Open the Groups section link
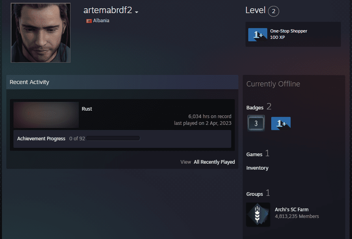 coord(255,194)
